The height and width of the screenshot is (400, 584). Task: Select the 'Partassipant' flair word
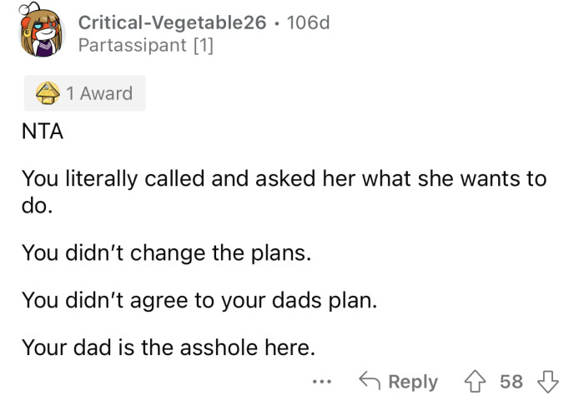[x=133, y=46]
